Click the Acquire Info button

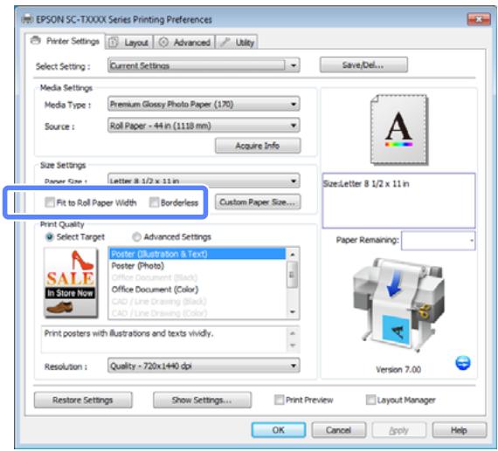click(x=258, y=146)
